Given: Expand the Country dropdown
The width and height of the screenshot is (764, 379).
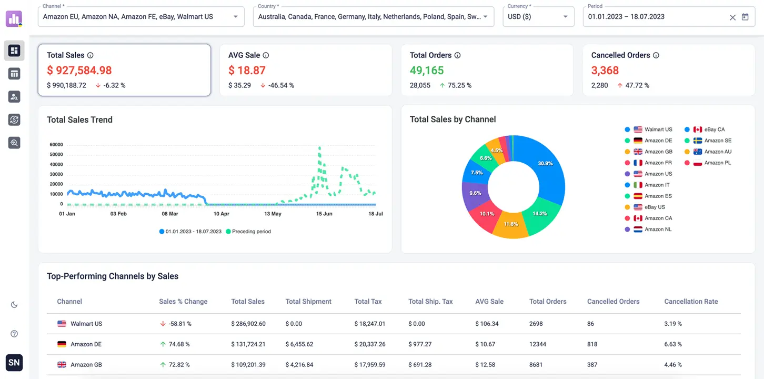Looking at the screenshot, I should 485,17.
